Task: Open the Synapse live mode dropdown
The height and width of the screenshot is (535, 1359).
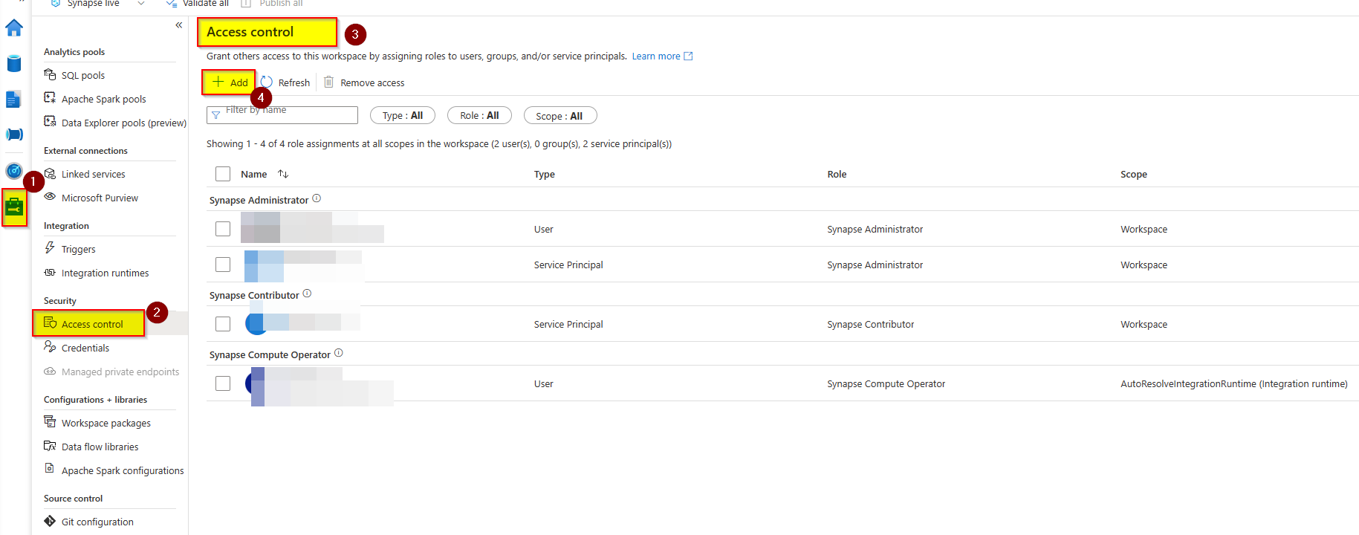Action: tap(97, 4)
